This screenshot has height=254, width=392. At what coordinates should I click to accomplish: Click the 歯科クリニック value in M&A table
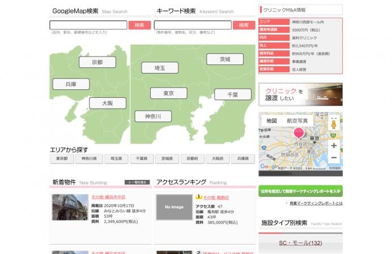[305, 38]
